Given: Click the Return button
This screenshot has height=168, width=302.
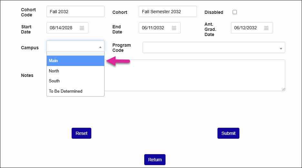Looking at the screenshot, I should click(155, 160).
